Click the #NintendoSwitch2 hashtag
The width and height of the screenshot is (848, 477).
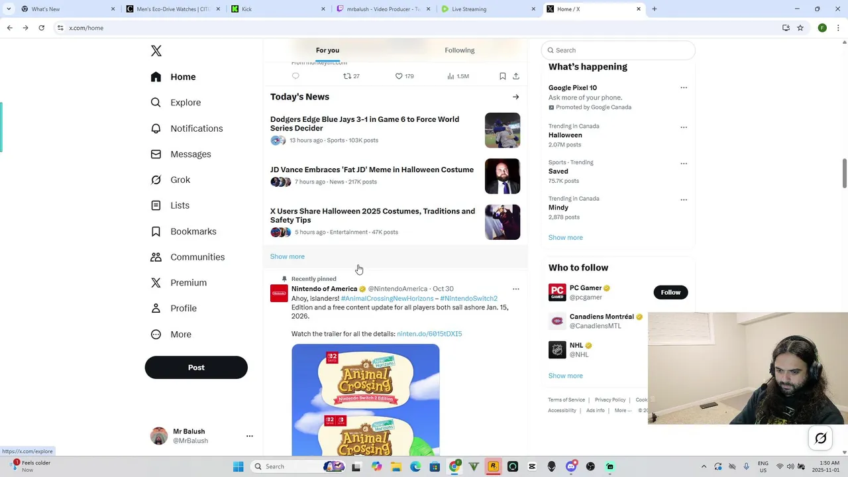[469, 299]
